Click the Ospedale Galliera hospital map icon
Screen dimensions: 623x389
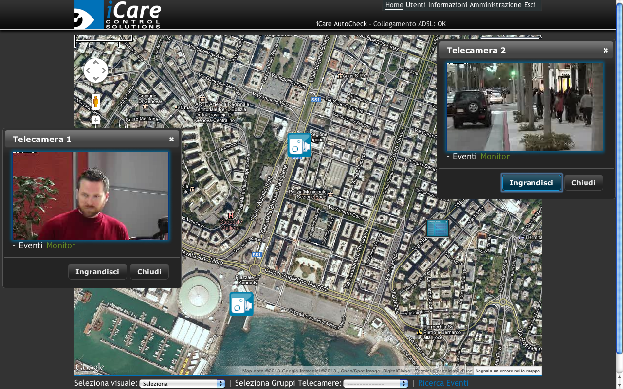231,215
